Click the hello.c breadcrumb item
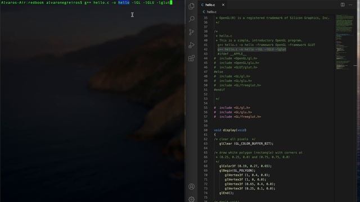Image resolution: width=360 pixels, height=202 pixels. click(x=209, y=12)
